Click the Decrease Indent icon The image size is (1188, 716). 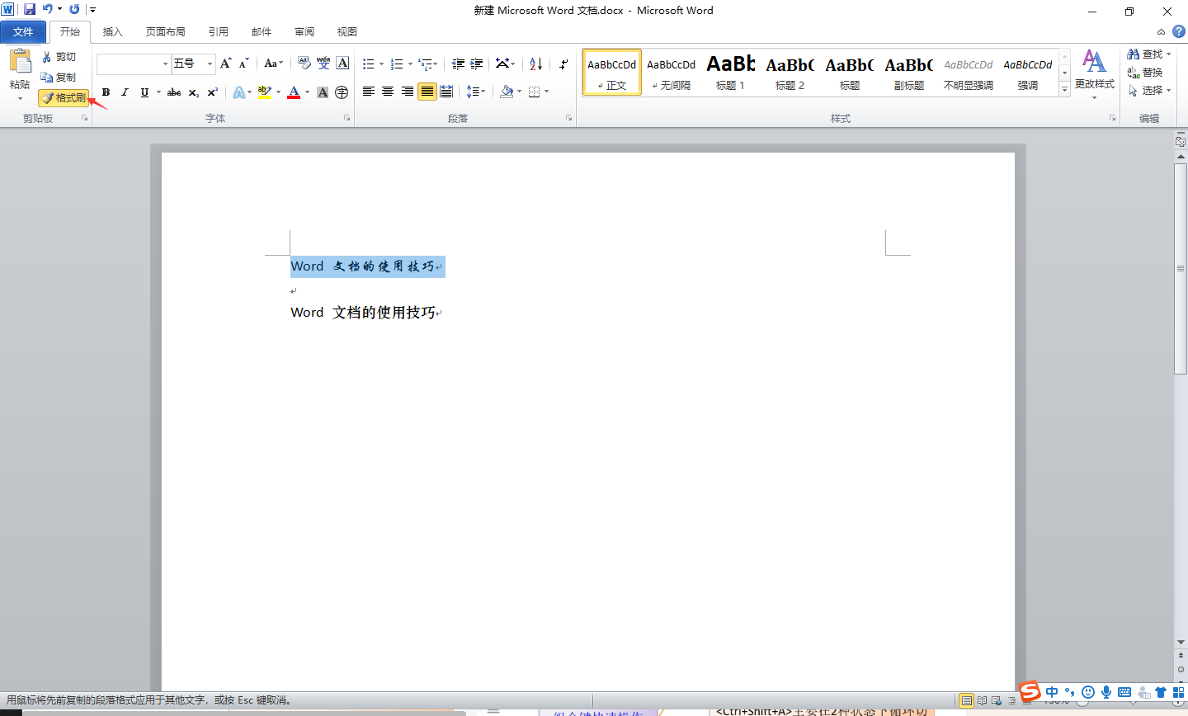pyautogui.click(x=458, y=64)
